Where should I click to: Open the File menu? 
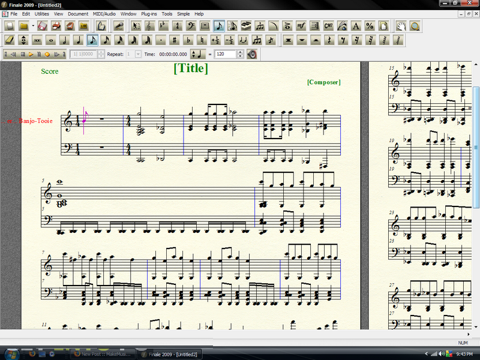click(14, 14)
